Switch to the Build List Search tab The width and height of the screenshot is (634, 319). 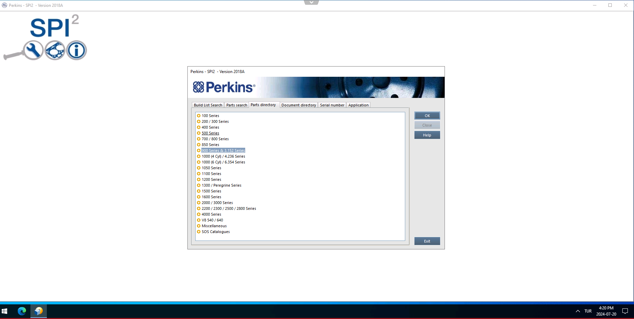[x=208, y=105]
